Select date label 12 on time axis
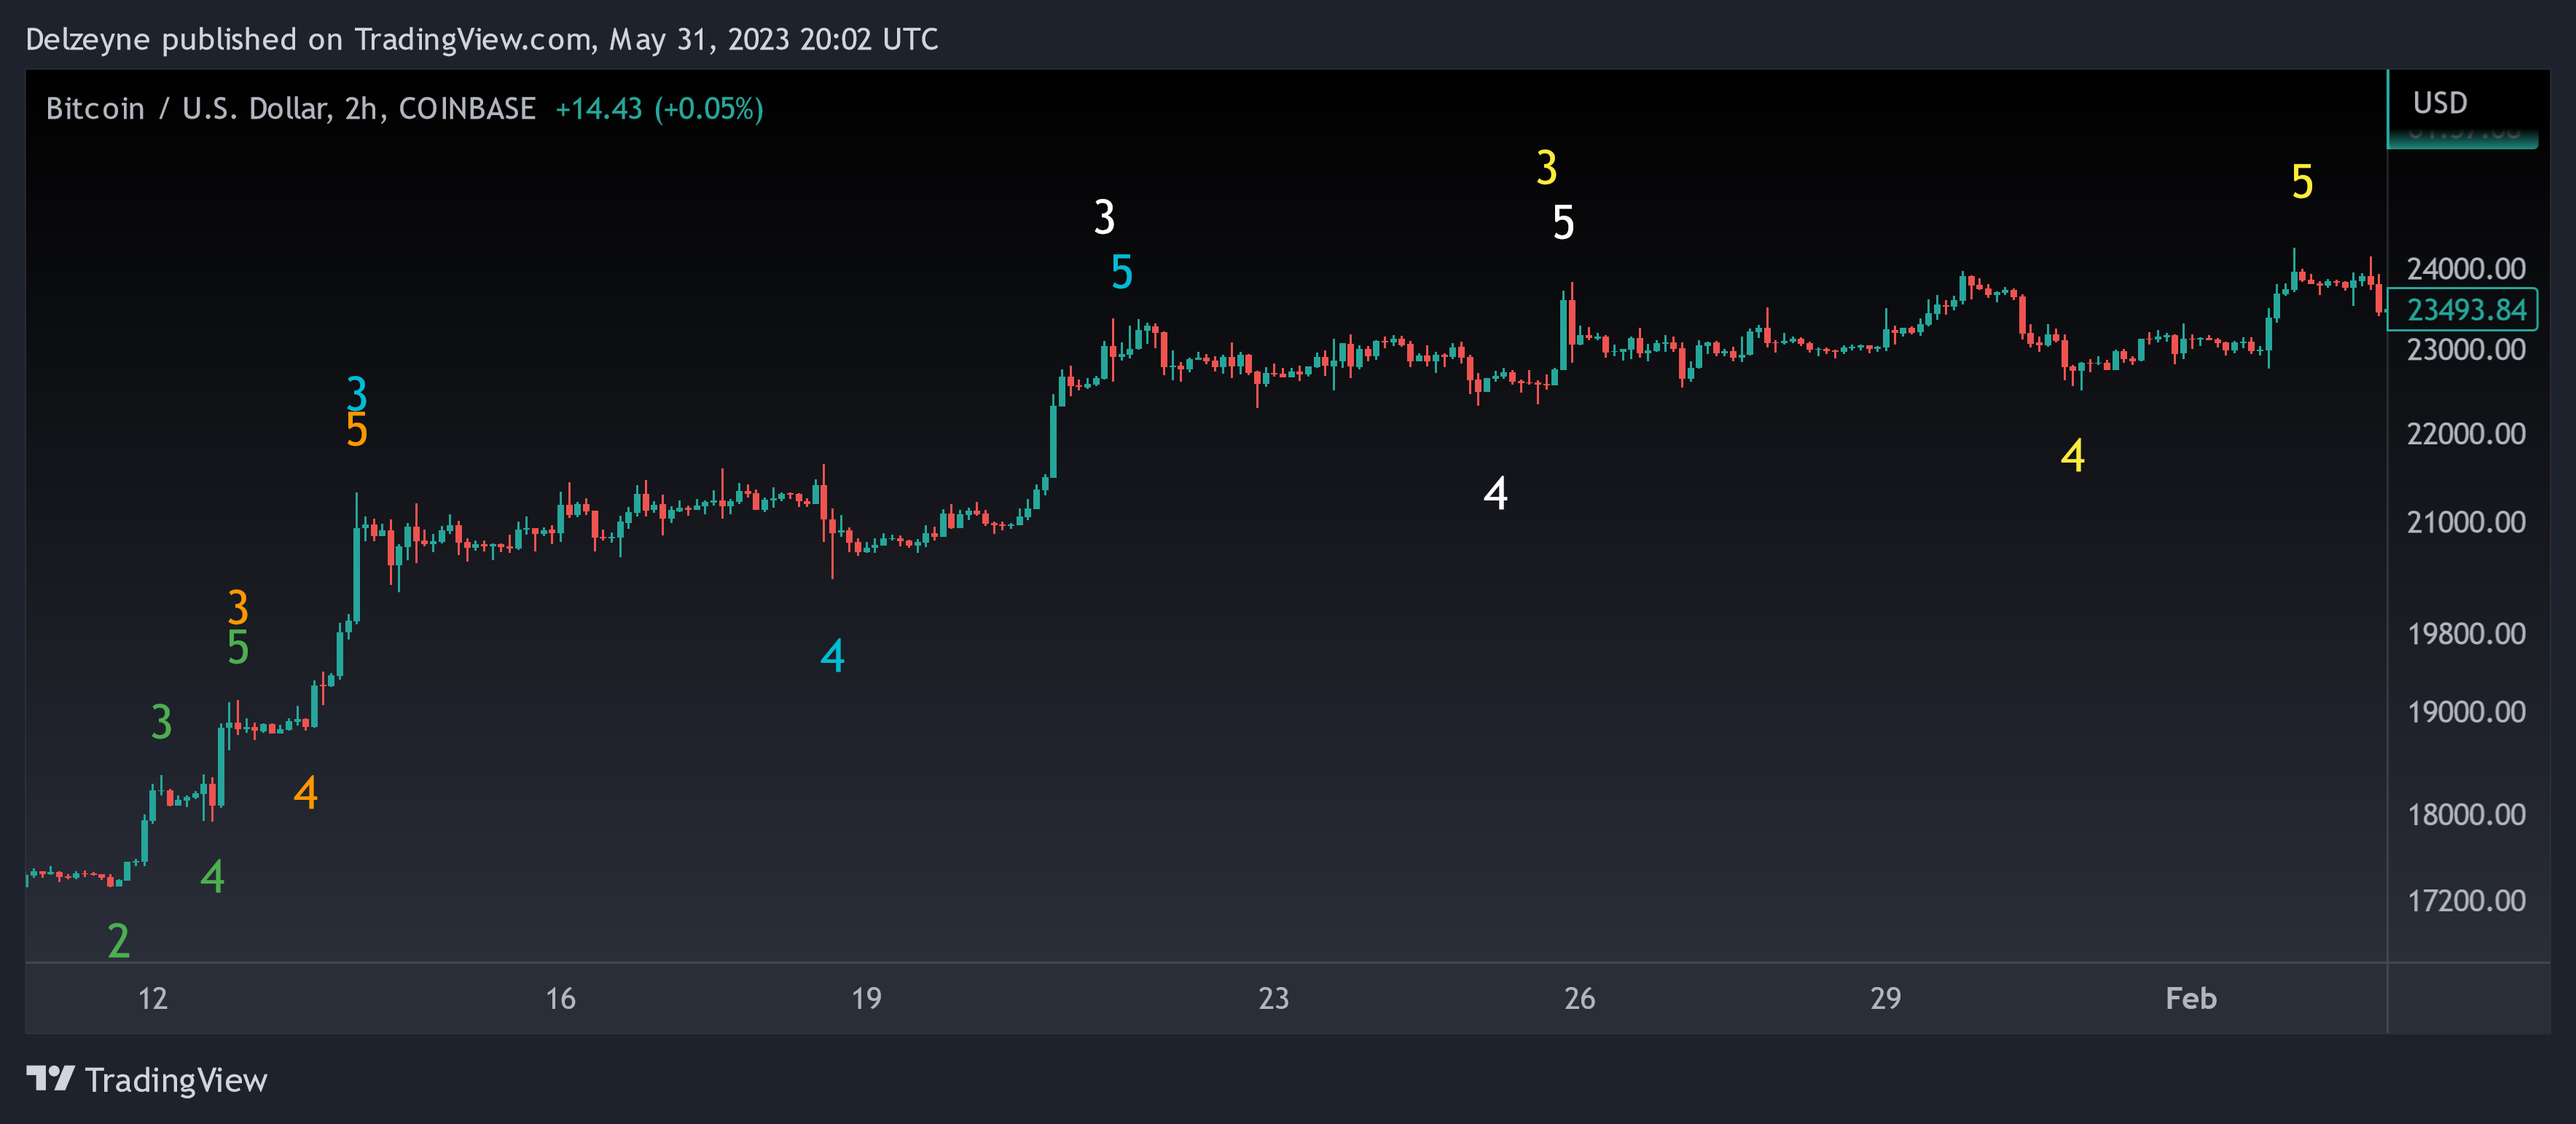The height and width of the screenshot is (1124, 2576). point(153,998)
